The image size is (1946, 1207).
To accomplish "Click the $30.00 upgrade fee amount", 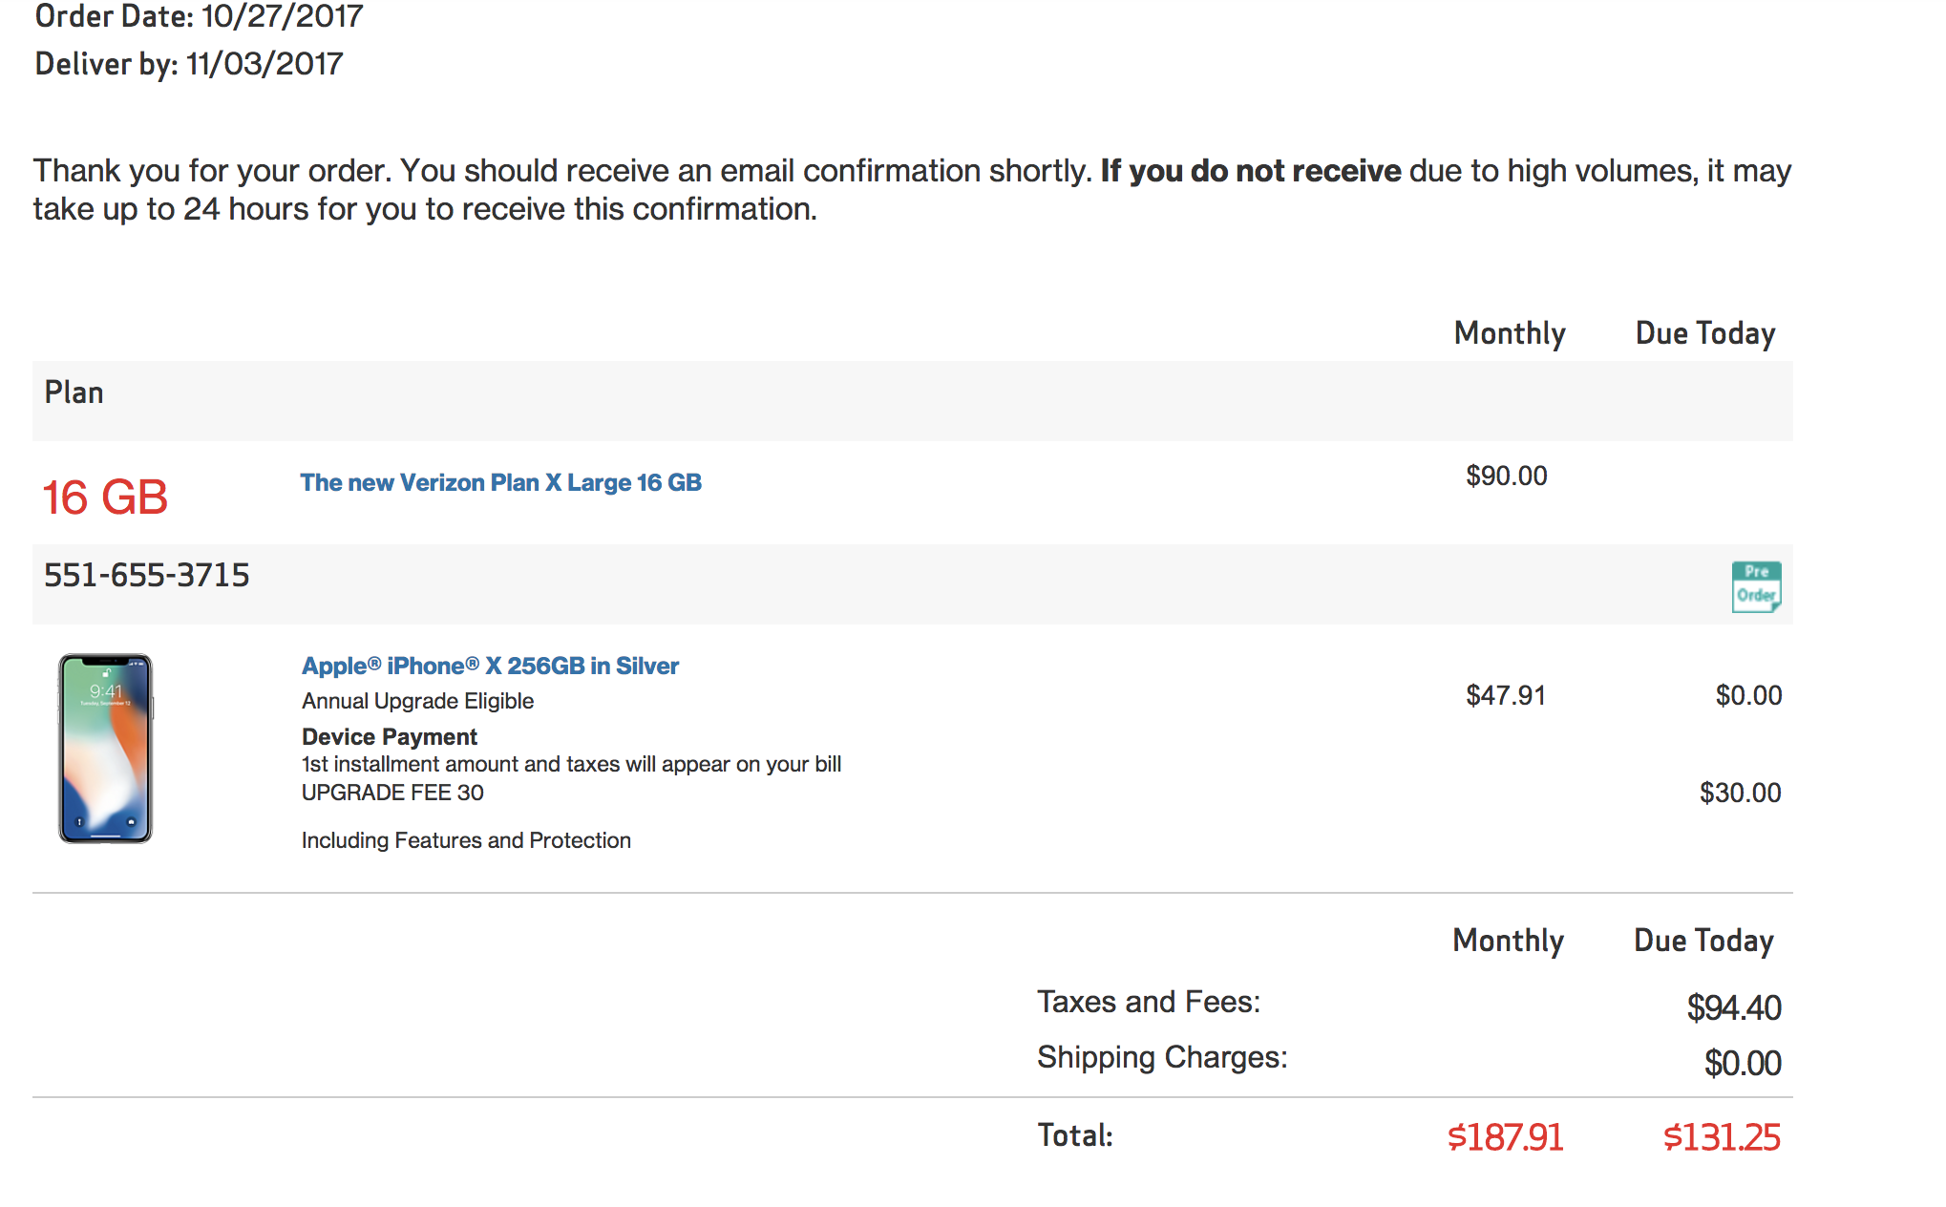I will click(x=1740, y=793).
